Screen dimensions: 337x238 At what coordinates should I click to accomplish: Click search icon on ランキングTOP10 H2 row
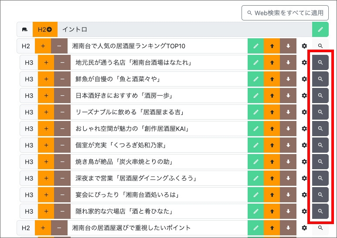point(320,46)
